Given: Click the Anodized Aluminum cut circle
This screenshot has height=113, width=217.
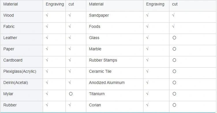Looking at the screenshot, I should click(x=174, y=83).
